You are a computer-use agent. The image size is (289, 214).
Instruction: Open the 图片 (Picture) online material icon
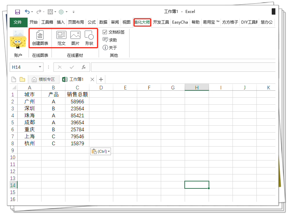(x=75, y=38)
